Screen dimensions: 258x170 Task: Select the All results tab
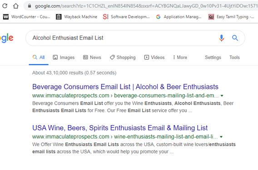[x=39, y=57]
